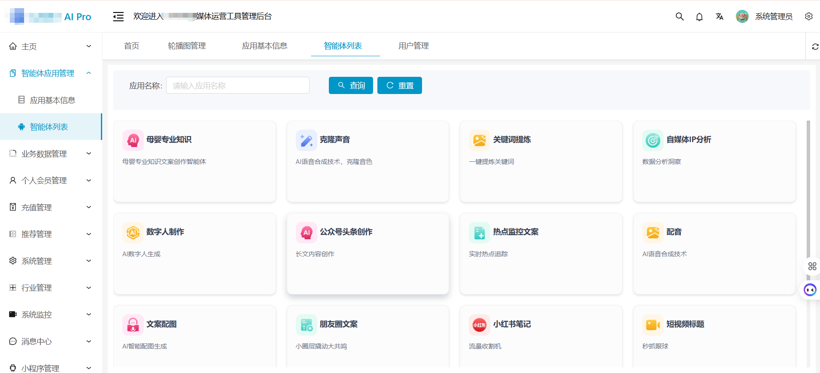Click the 母婴专业知识 card icon

pos(133,140)
